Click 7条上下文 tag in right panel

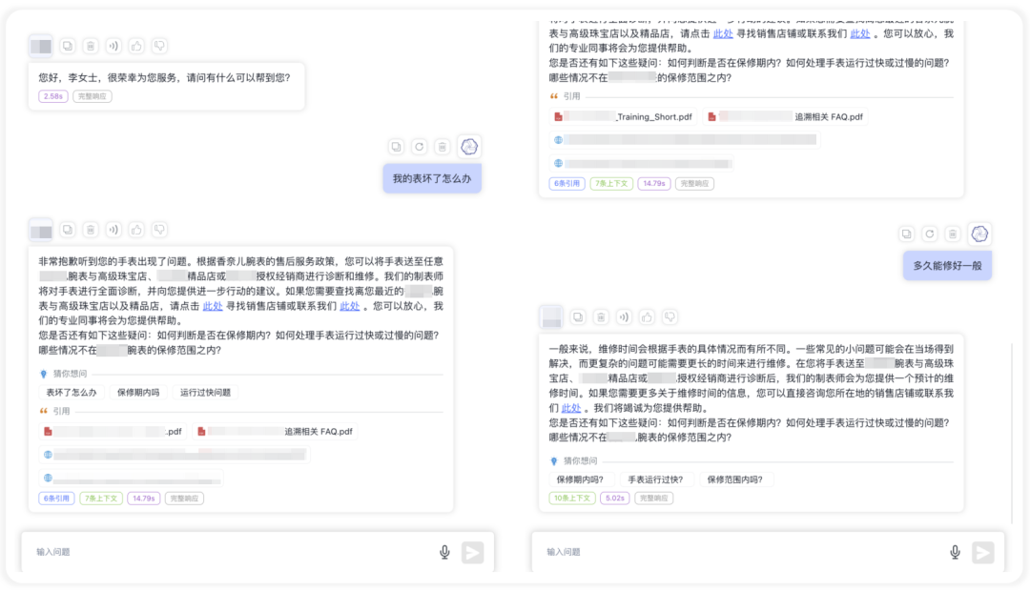pyautogui.click(x=611, y=184)
